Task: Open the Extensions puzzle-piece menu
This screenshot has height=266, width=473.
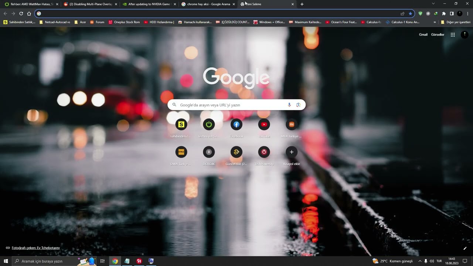Action: [444, 14]
